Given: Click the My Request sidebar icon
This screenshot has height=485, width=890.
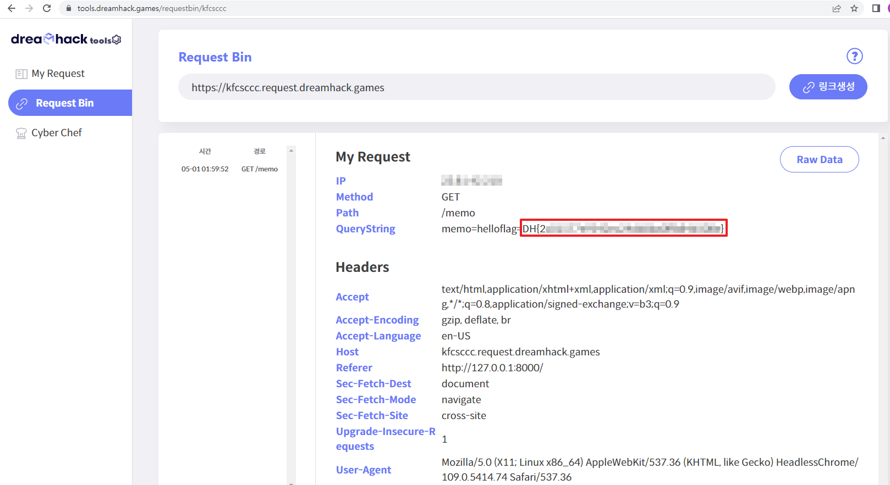Looking at the screenshot, I should click(21, 74).
